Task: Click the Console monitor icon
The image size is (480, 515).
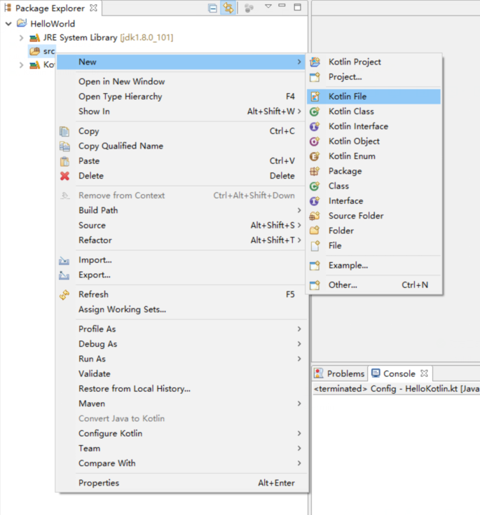Action: point(376,373)
